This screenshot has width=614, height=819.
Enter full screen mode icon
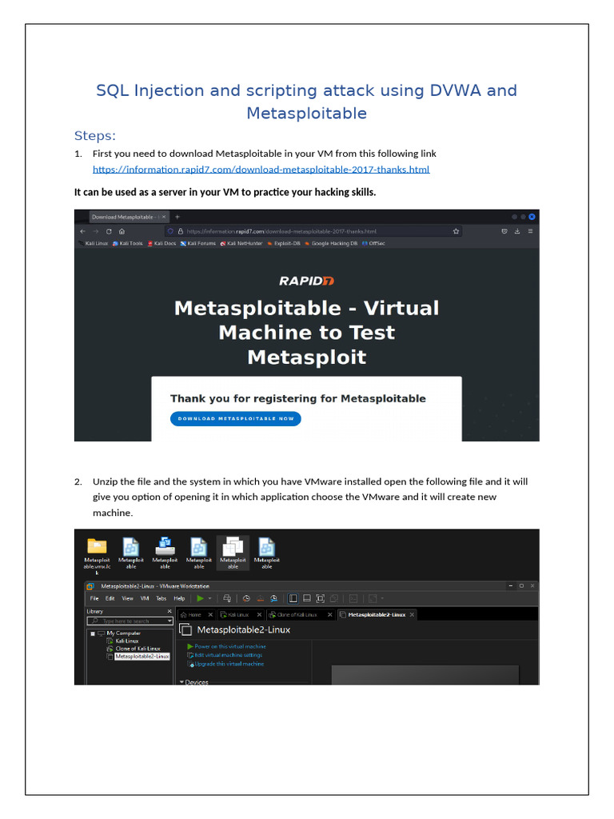[x=321, y=598]
